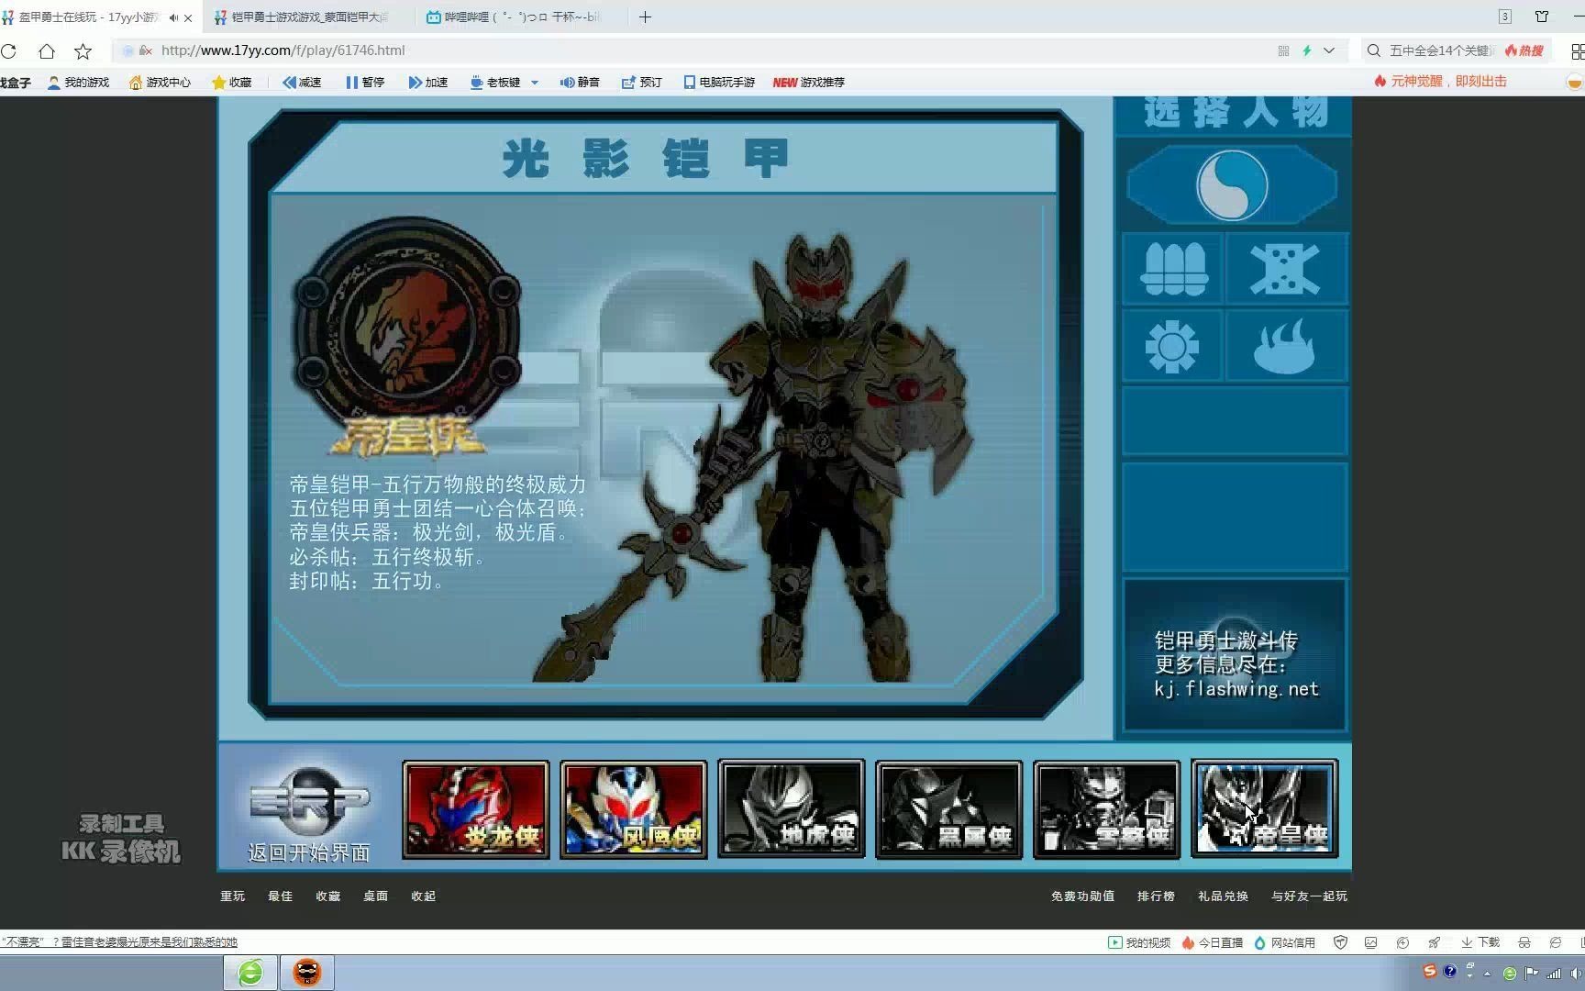1585x991 pixels.
Task: Select the yin-yang element emblem
Action: tap(1232, 186)
